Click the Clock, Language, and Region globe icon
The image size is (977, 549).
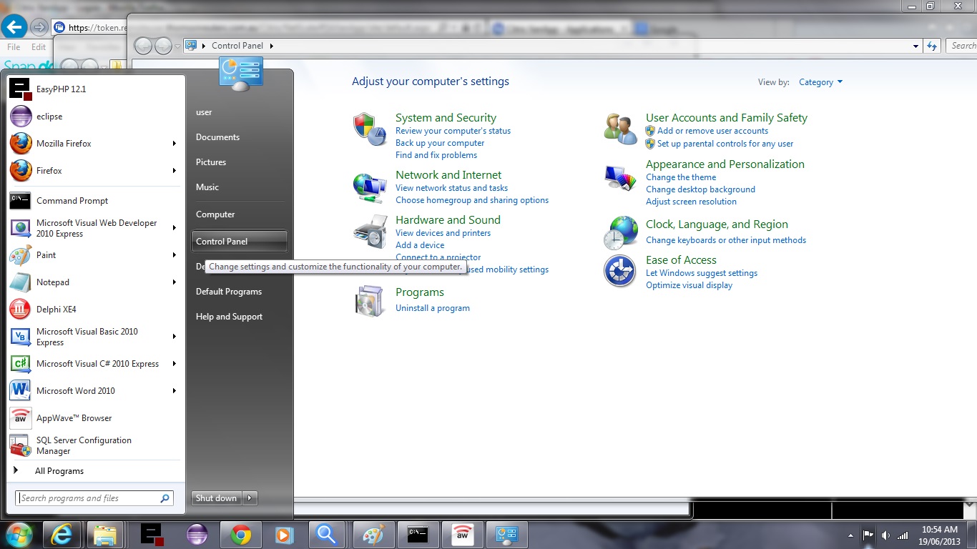(x=620, y=233)
